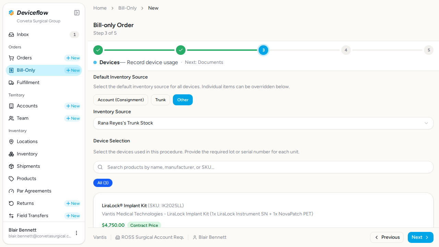The image size is (439, 247).
Task: Click the Field Transfers arrows icon
Action: (11, 216)
